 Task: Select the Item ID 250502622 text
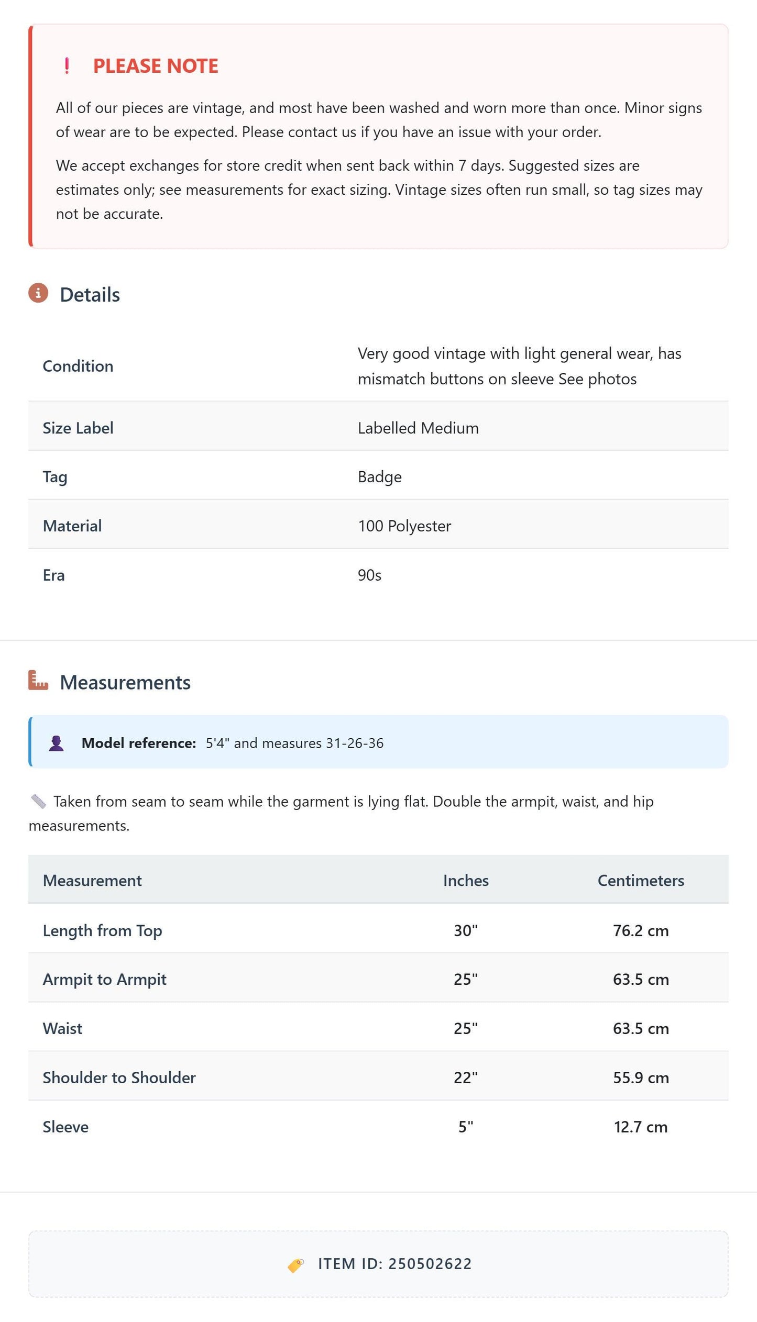pos(395,1264)
